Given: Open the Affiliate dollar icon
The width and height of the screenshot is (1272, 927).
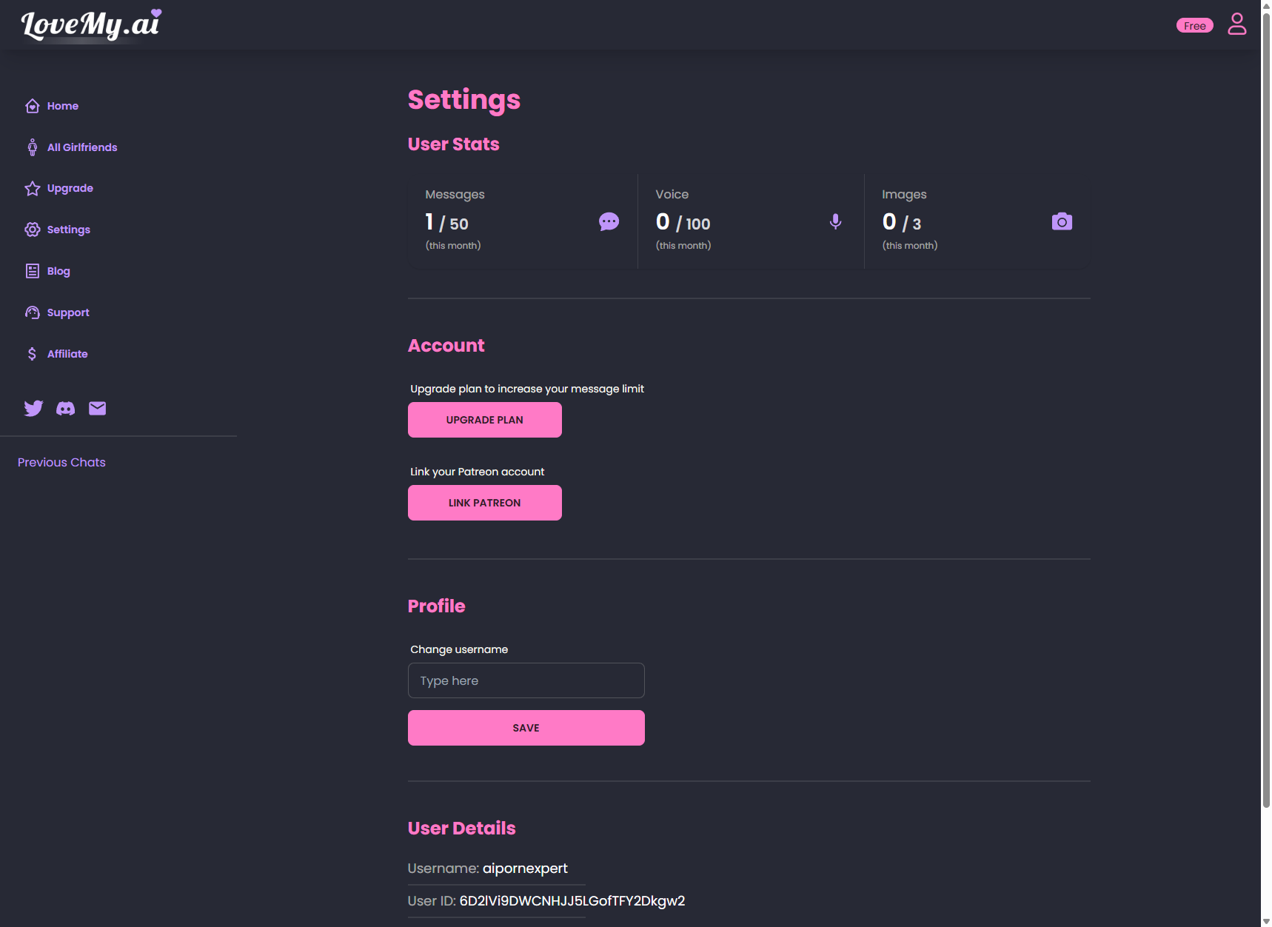Looking at the screenshot, I should [33, 354].
